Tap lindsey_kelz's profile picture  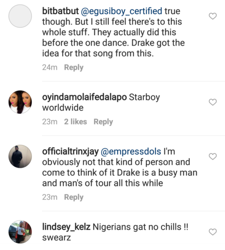[20, 232]
